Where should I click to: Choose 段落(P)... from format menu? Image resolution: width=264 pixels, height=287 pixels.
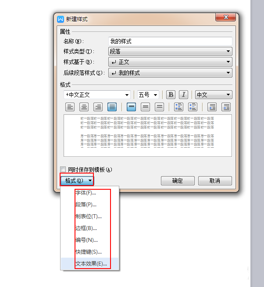tap(90, 205)
